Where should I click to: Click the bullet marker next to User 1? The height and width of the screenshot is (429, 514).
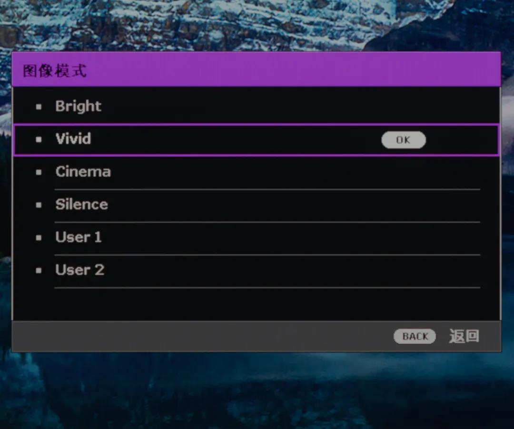tap(39, 238)
